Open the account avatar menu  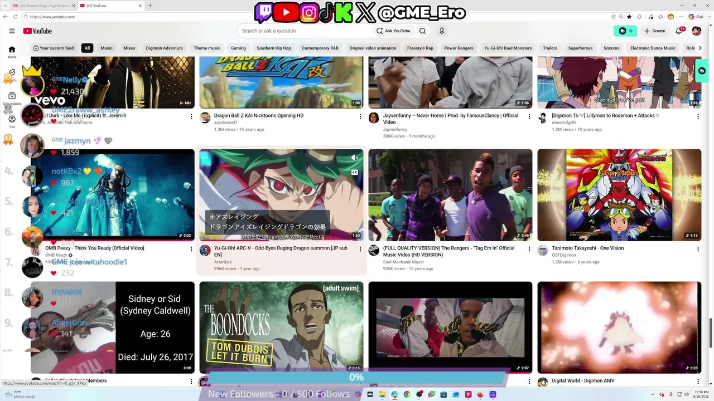697,31
